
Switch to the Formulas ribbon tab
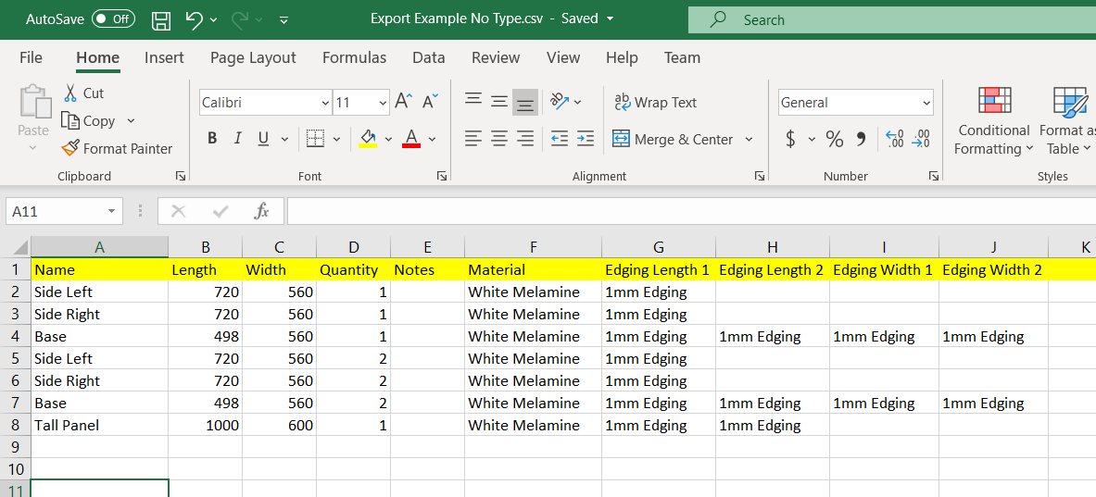(x=354, y=57)
